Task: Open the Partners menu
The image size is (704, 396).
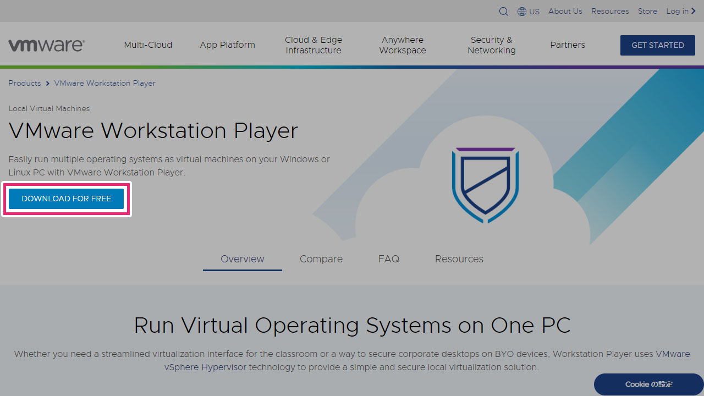Action: pos(568,45)
